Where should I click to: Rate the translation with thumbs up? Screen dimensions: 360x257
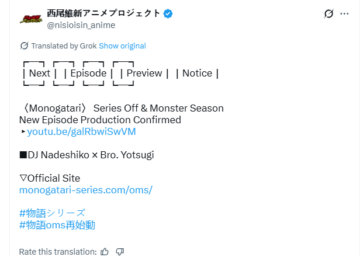105,252
